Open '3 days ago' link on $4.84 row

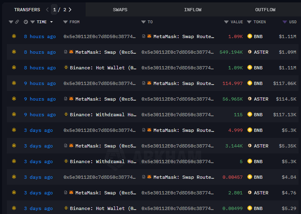[39, 177]
